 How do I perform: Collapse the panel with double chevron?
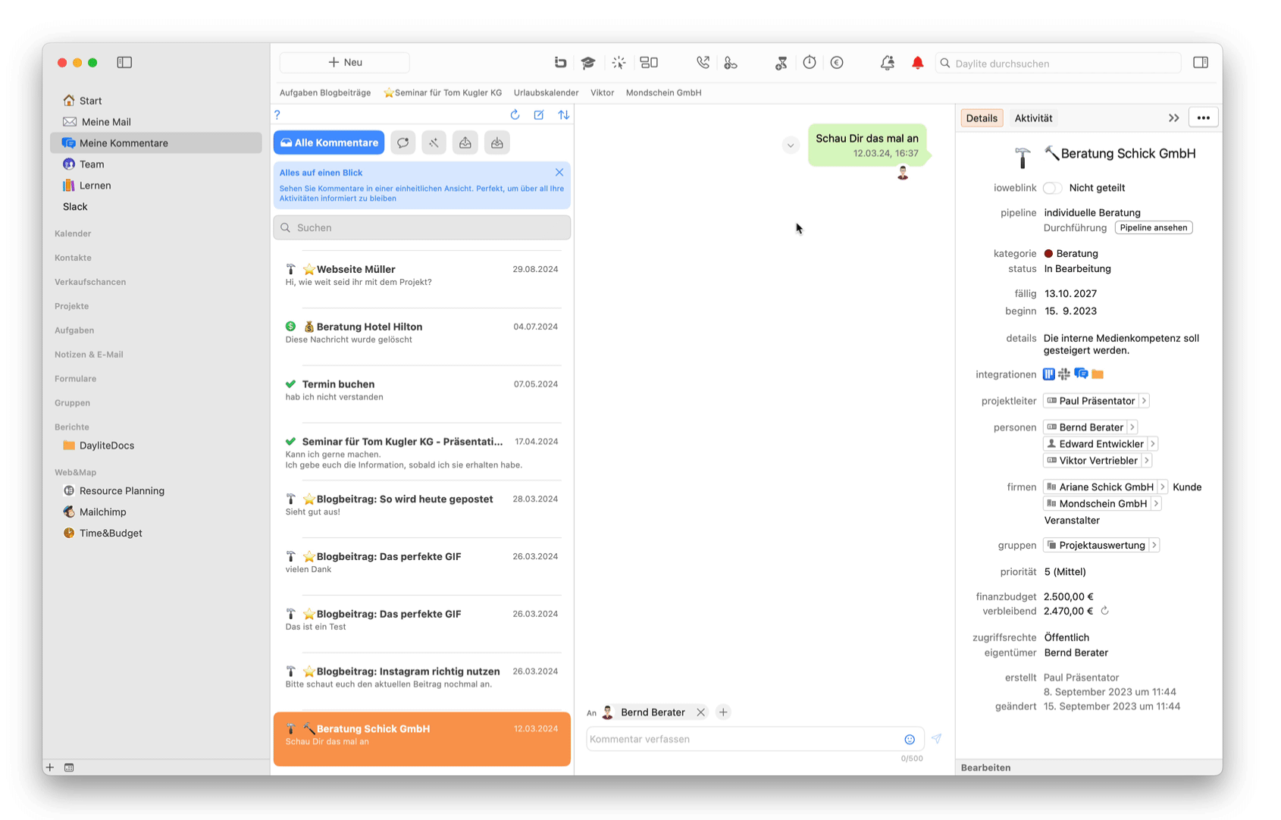click(x=1173, y=118)
